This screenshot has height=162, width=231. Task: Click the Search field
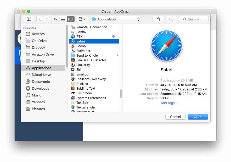click(x=194, y=19)
